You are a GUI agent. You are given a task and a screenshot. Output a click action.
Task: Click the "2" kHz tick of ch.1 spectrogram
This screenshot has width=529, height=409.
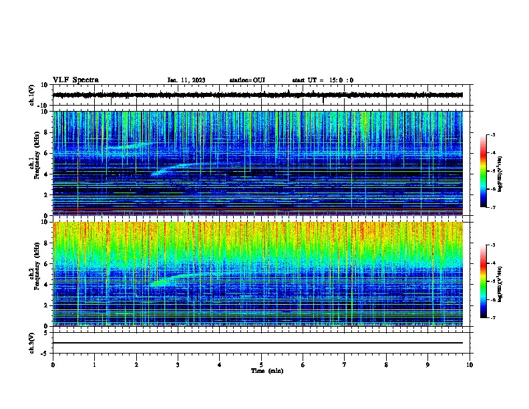[x=46, y=195]
